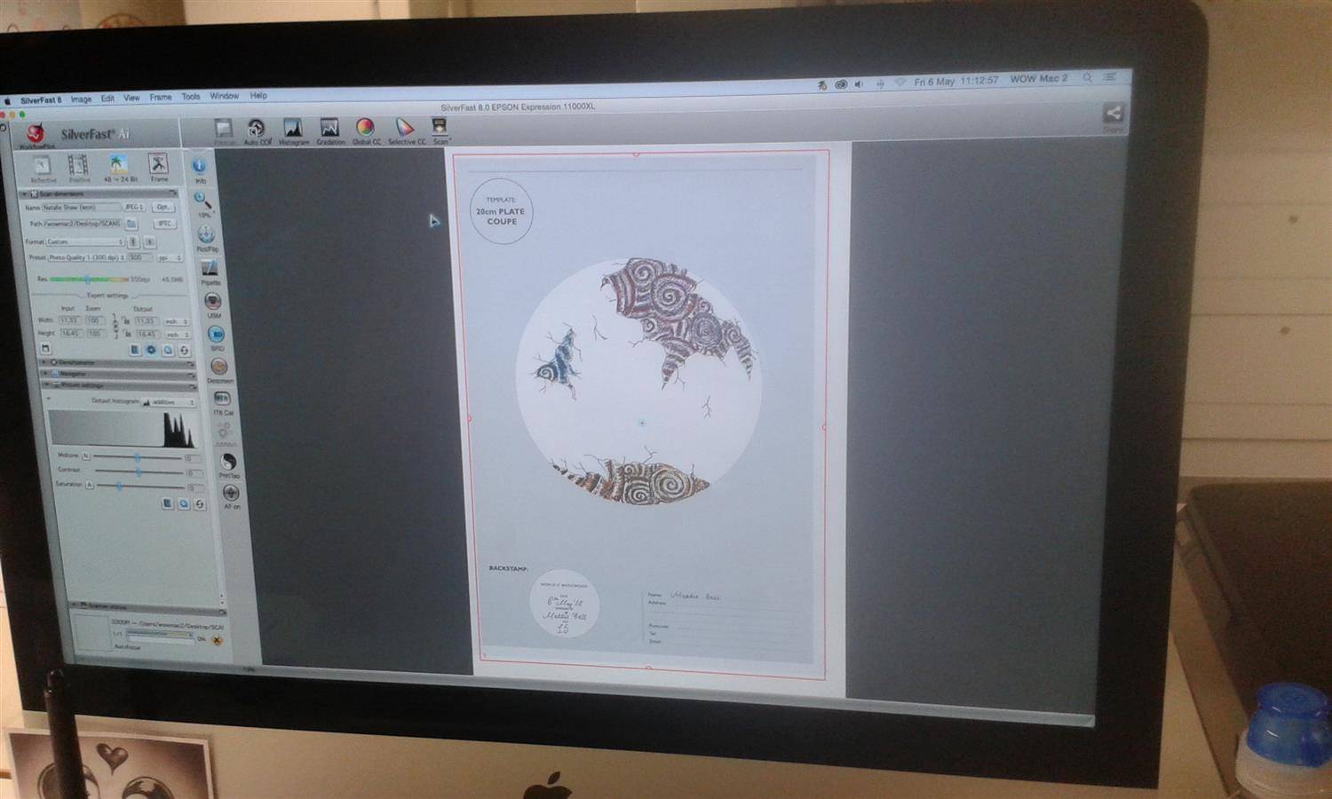Viewport: 1332px width, 799px height.
Task: Click the Saturation slider handle
Action: [120, 487]
